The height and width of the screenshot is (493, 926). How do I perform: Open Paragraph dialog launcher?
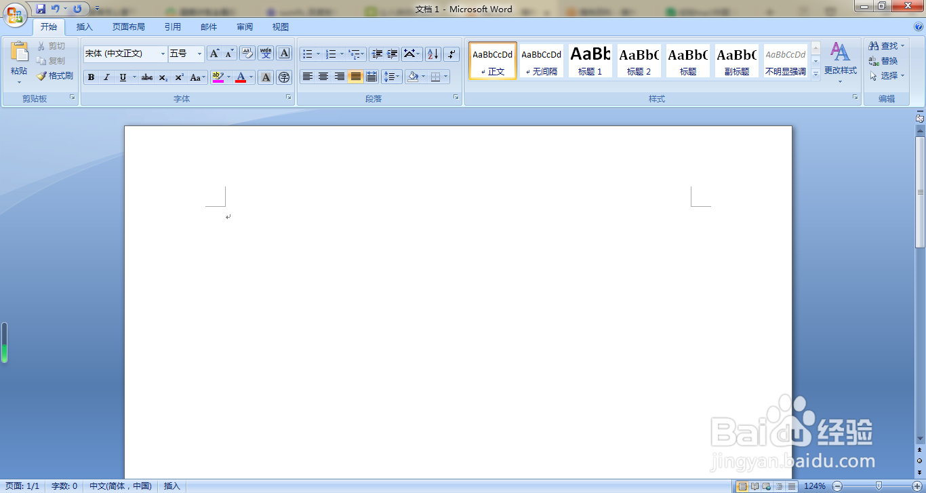(x=456, y=98)
